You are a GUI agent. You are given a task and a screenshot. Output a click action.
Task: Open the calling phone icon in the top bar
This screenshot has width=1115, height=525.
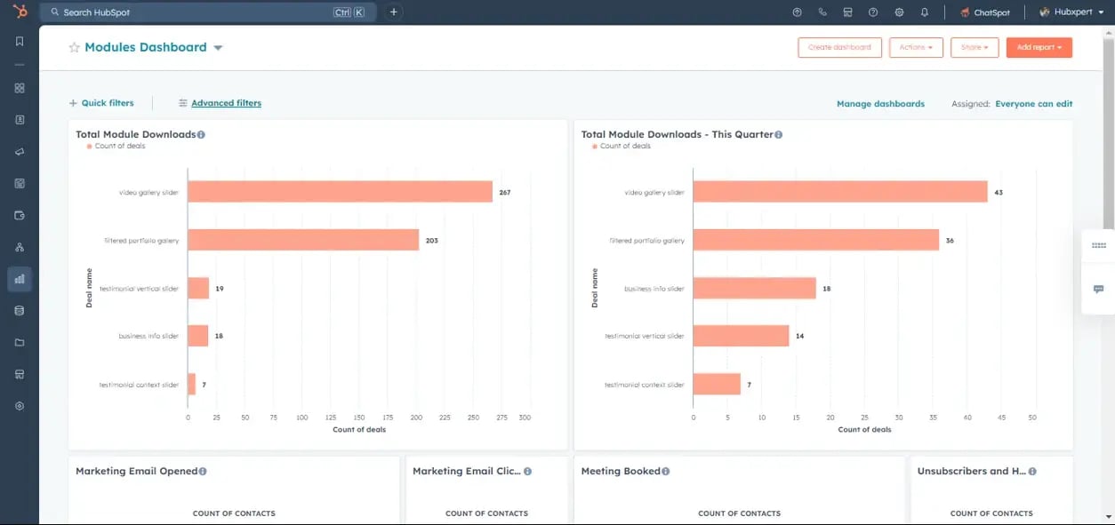tap(822, 12)
